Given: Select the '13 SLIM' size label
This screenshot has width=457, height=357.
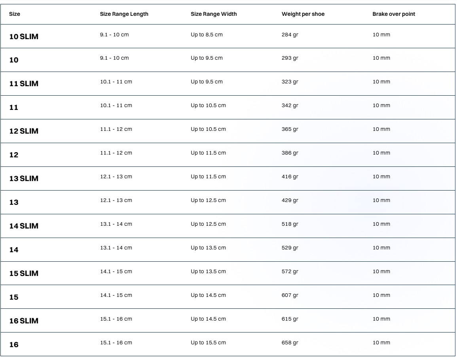Looking at the screenshot, I should (x=24, y=179).
